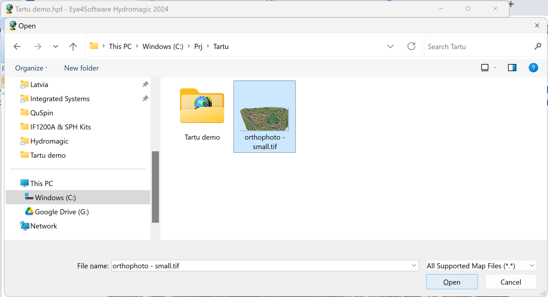Click the Hydromagic main window title icon
The height and width of the screenshot is (297, 548).
pos(10,9)
